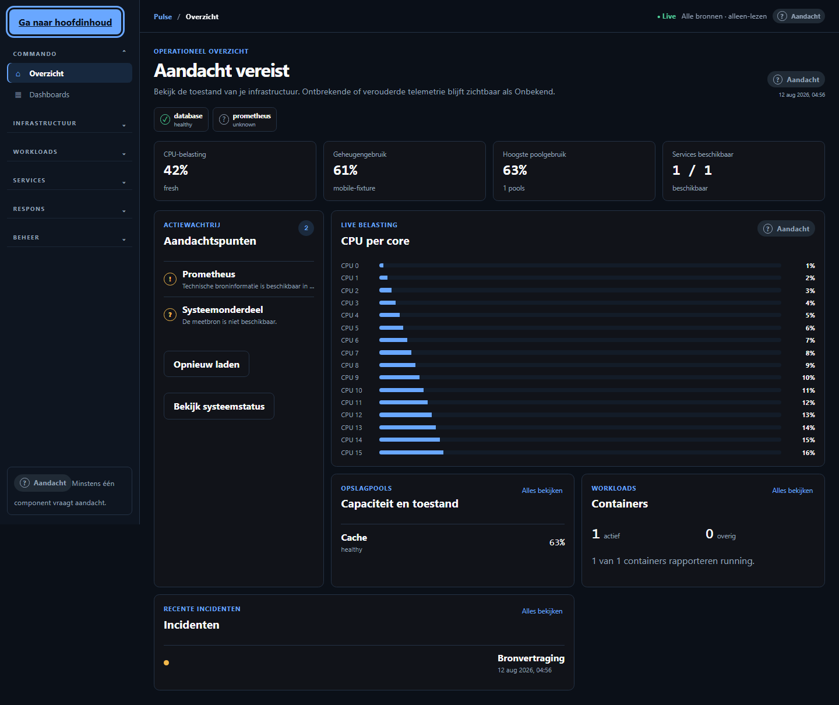Open Alles bekijken in the Containers card
This screenshot has width=839, height=705.
click(x=792, y=491)
